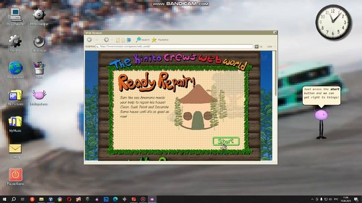This screenshot has height=203, width=362.
Task: Open the Bandicam record icon on taskbar
Action: pyautogui.click(x=143, y=199)
